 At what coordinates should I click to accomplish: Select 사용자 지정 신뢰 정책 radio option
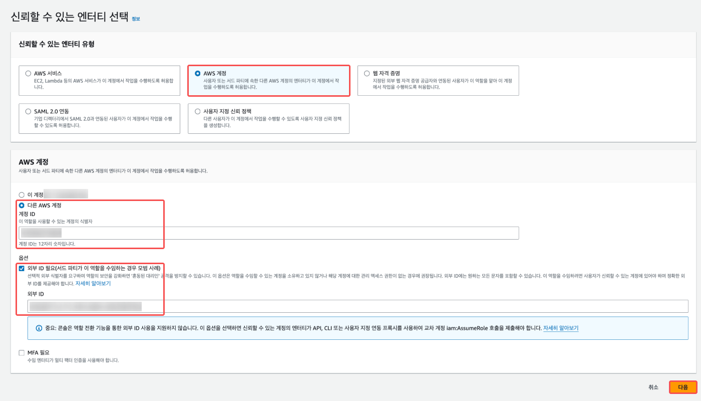(x=197, y=111)
